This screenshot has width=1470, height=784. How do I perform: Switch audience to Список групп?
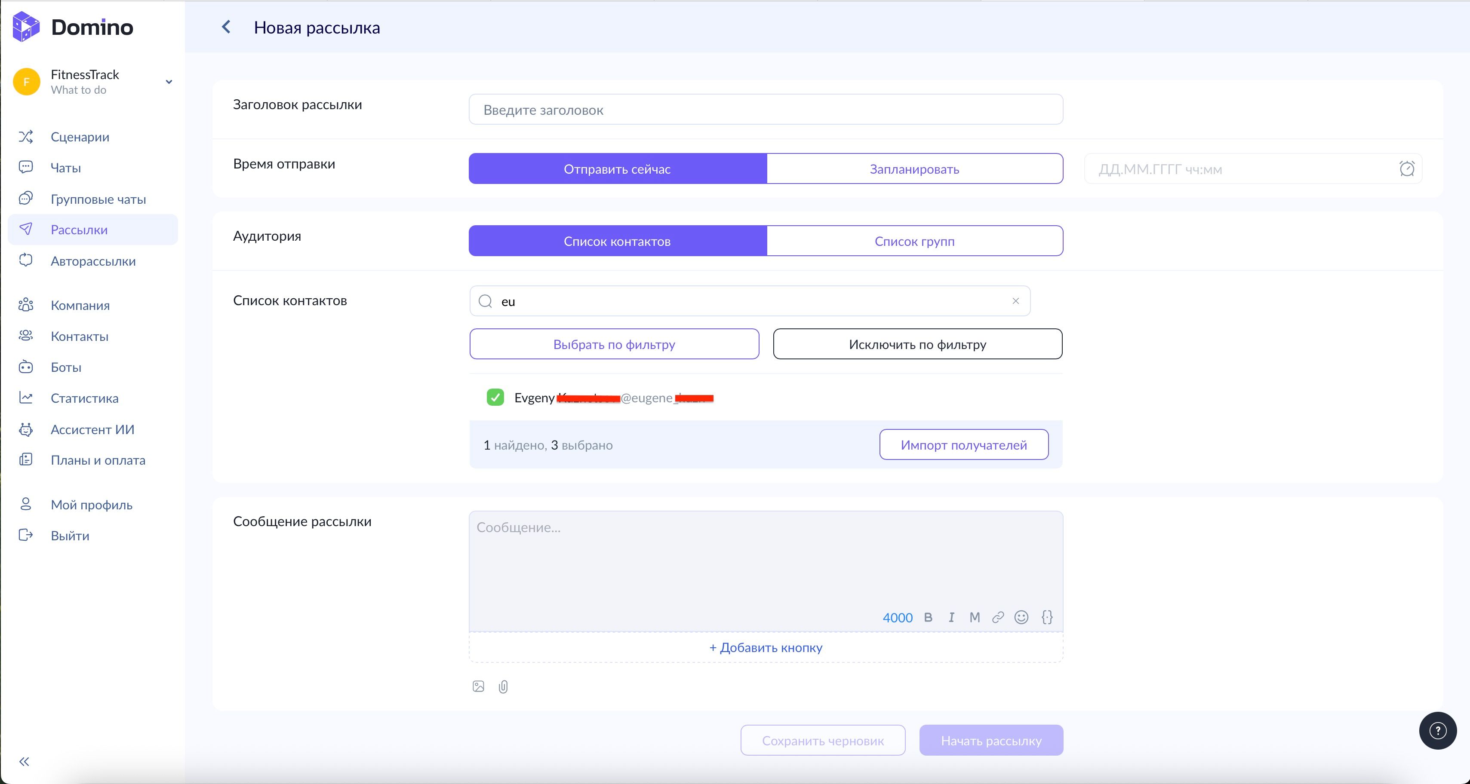tap(914, 241)
